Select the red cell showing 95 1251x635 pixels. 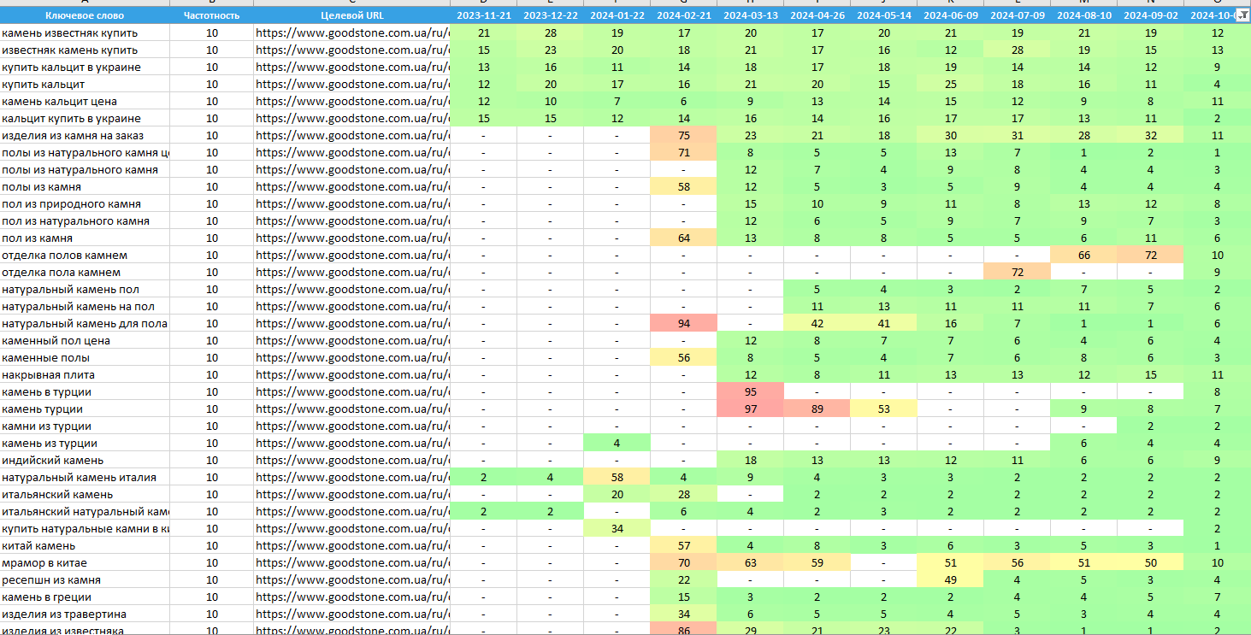click(x=750, y=391)
